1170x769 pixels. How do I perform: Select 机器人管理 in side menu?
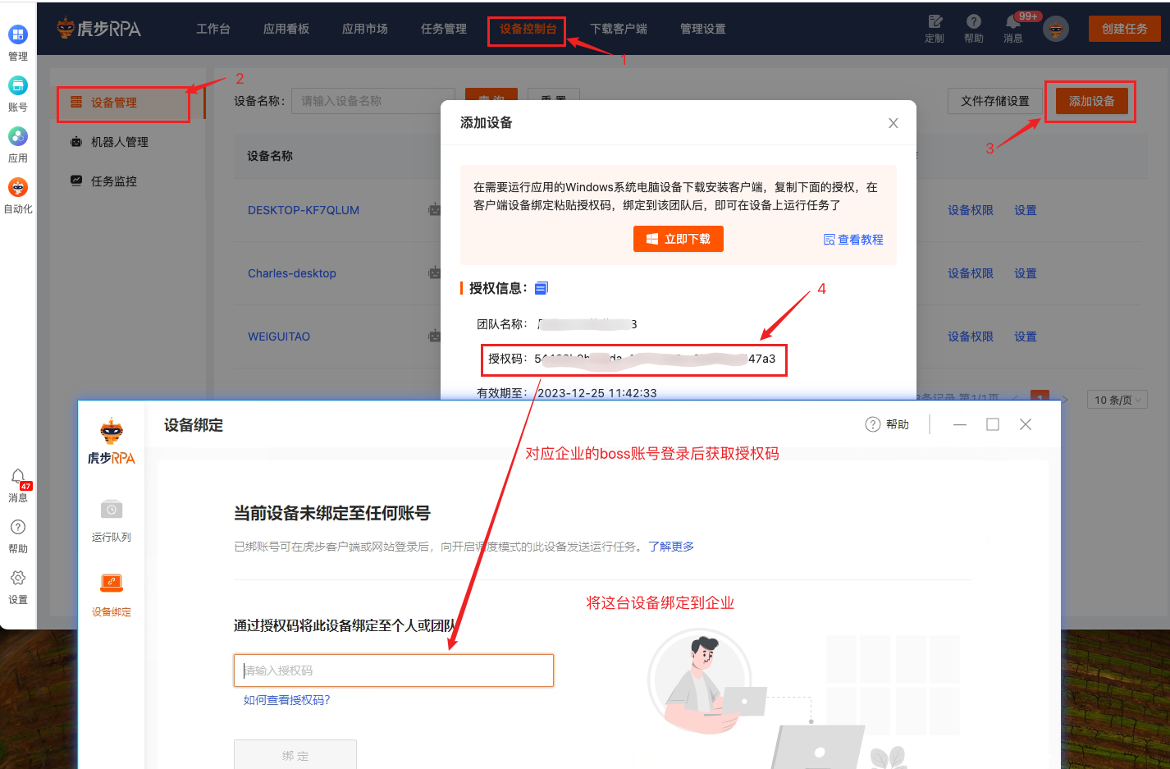click(120, 142)
